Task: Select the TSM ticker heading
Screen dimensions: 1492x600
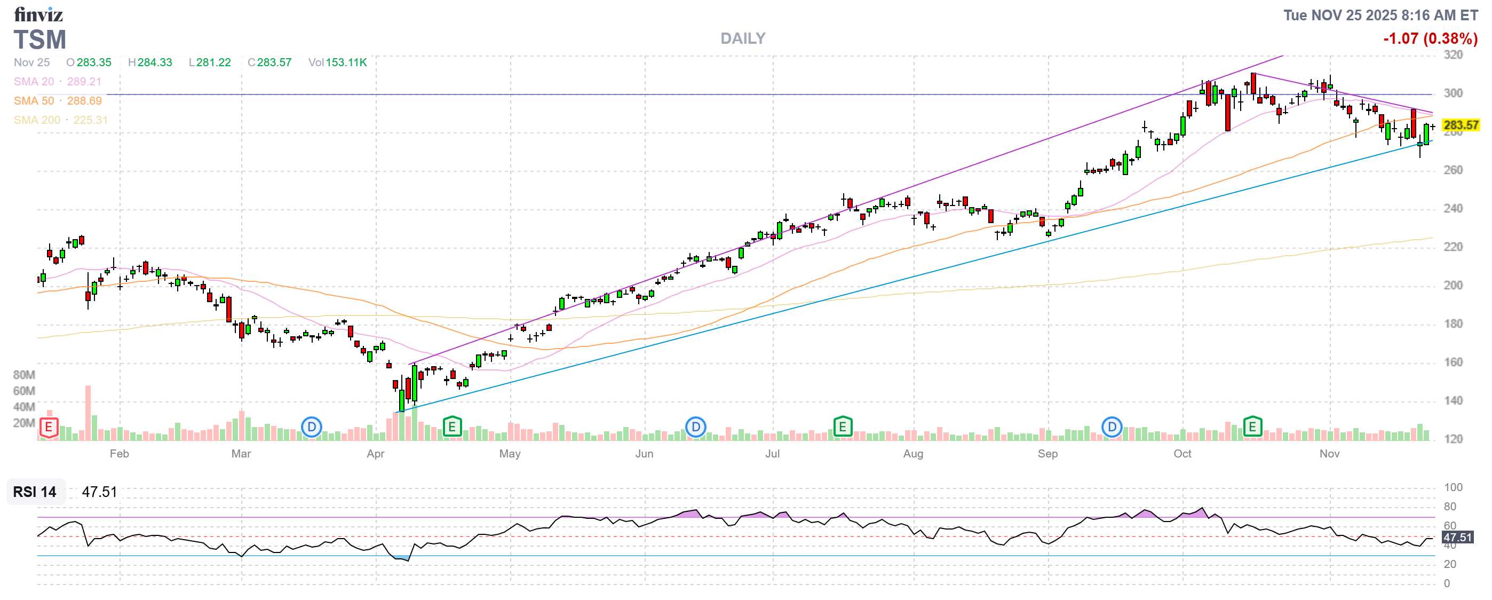Action: tap(40, 40)
